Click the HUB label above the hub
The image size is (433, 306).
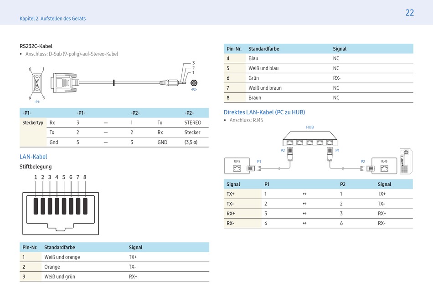pos(310,127)
